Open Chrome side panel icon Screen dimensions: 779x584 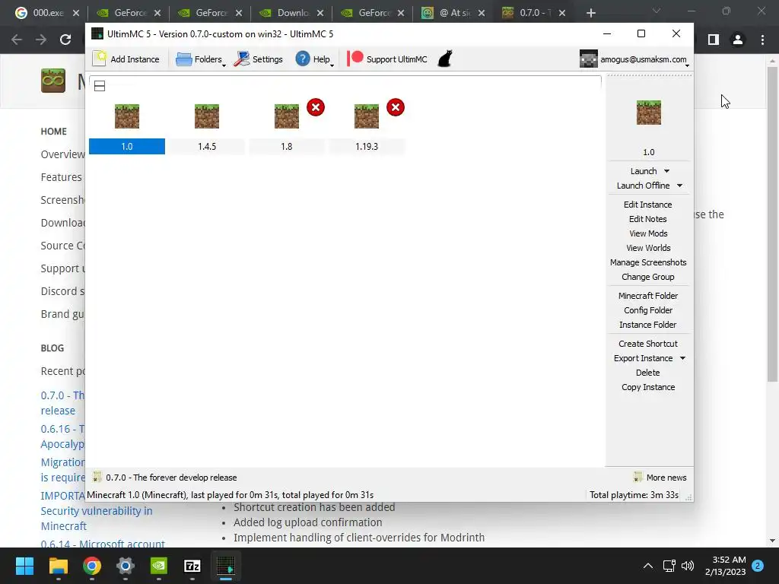coord(714,40)
